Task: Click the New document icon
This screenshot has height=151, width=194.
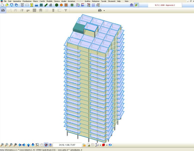Action: pos(2,5)
